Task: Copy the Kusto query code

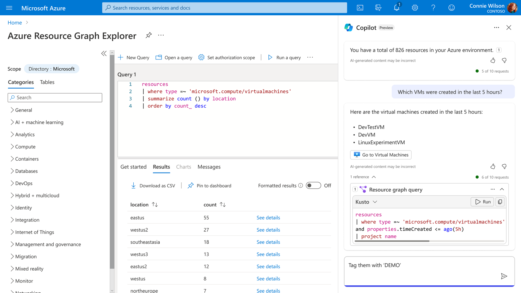Action: pos(500,202)
